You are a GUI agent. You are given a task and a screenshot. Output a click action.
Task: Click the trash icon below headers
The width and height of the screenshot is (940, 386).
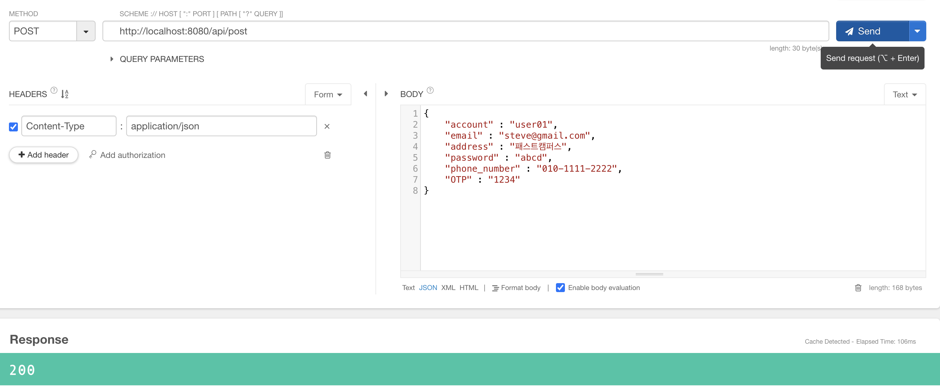tap(327, 155)
